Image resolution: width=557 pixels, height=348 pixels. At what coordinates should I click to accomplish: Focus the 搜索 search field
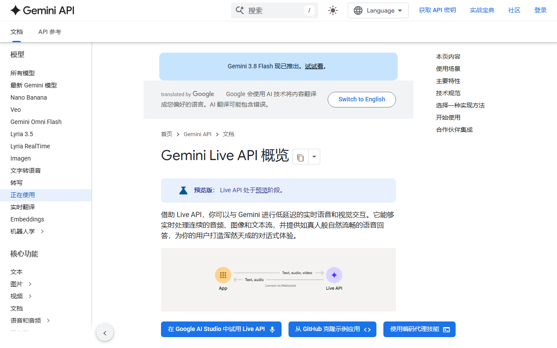tap(275, 10)
